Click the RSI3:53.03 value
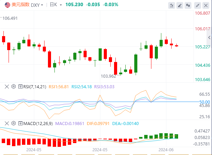Viewport: 212px width, 155px height. click(104, 87)
